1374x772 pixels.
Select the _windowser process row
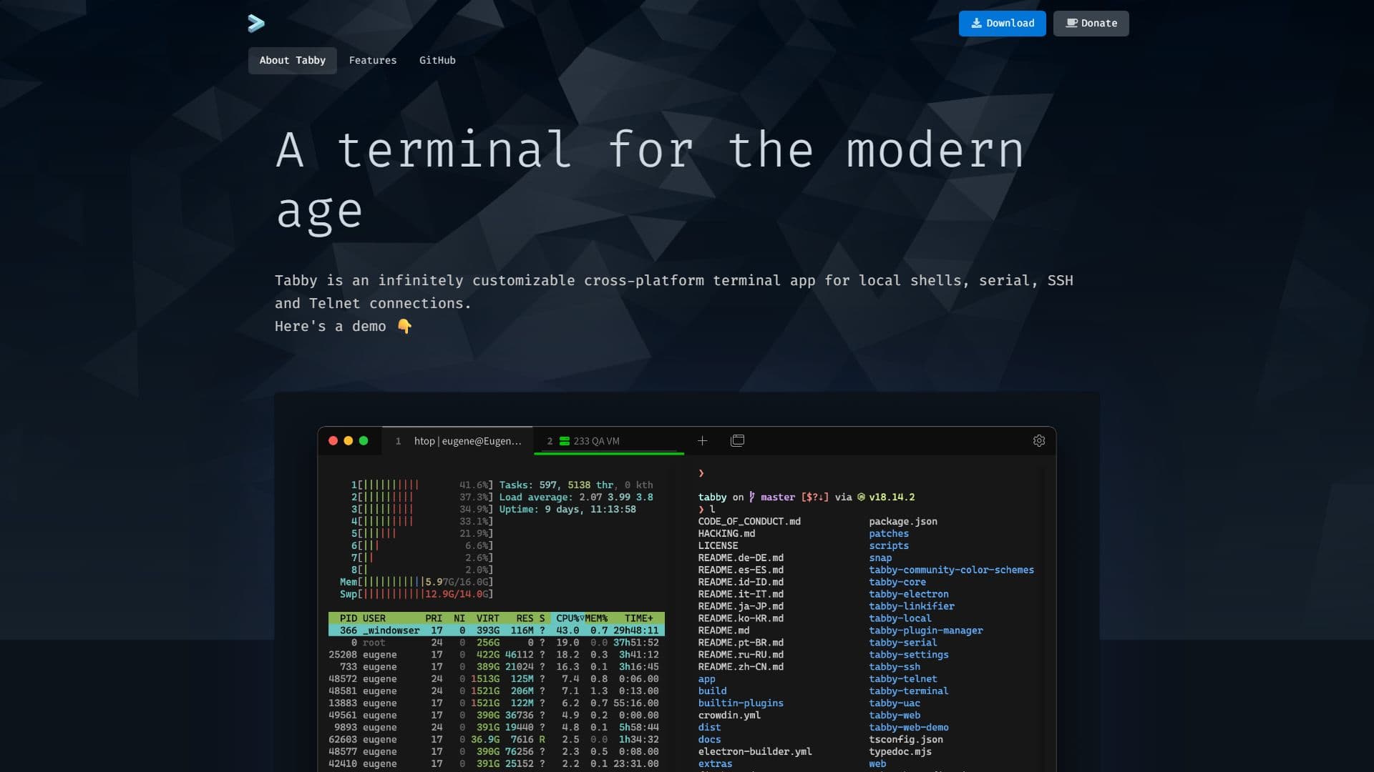497,630
